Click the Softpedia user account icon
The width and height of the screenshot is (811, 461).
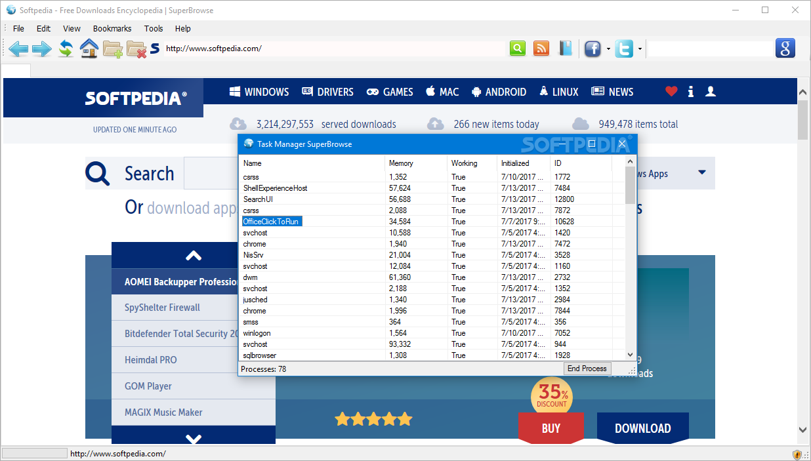click(710, 92)
